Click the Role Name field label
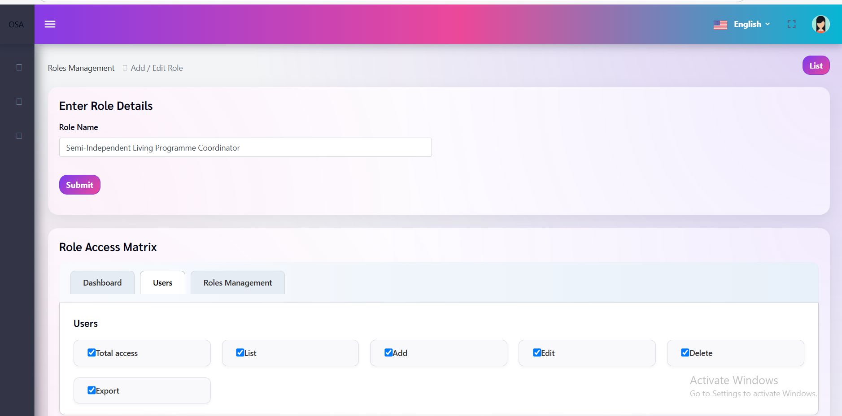842x416 pixels. [x=79, y=127]
